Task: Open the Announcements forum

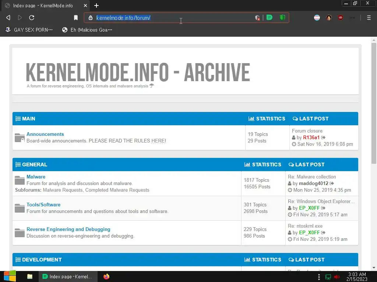Action: pyautogui.click(x=45, y=134)
